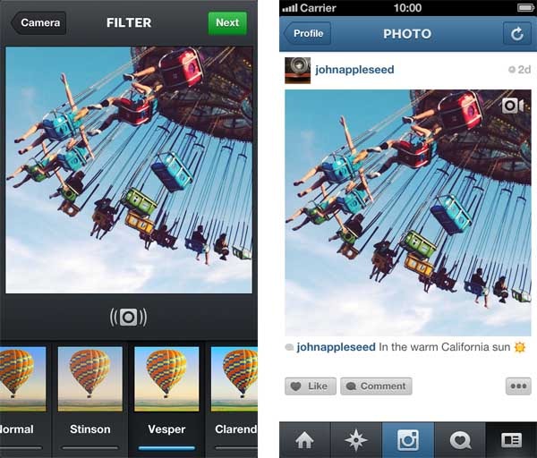Toggle the image stabilization camera icon
Image resolution: width=537 pixels, height=458 pixels.
[x=128, y=317]
